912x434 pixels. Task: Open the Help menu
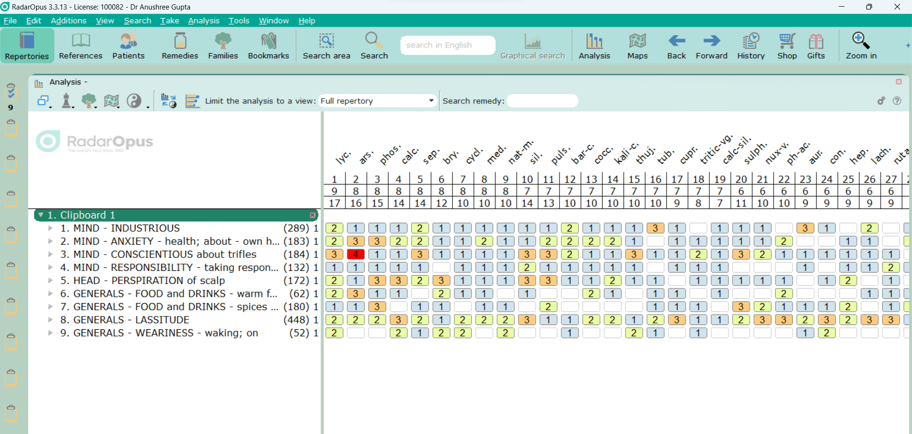[307, 20]
